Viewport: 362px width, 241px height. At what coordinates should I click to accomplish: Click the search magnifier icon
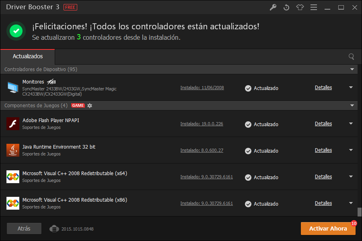click(352, 57)
